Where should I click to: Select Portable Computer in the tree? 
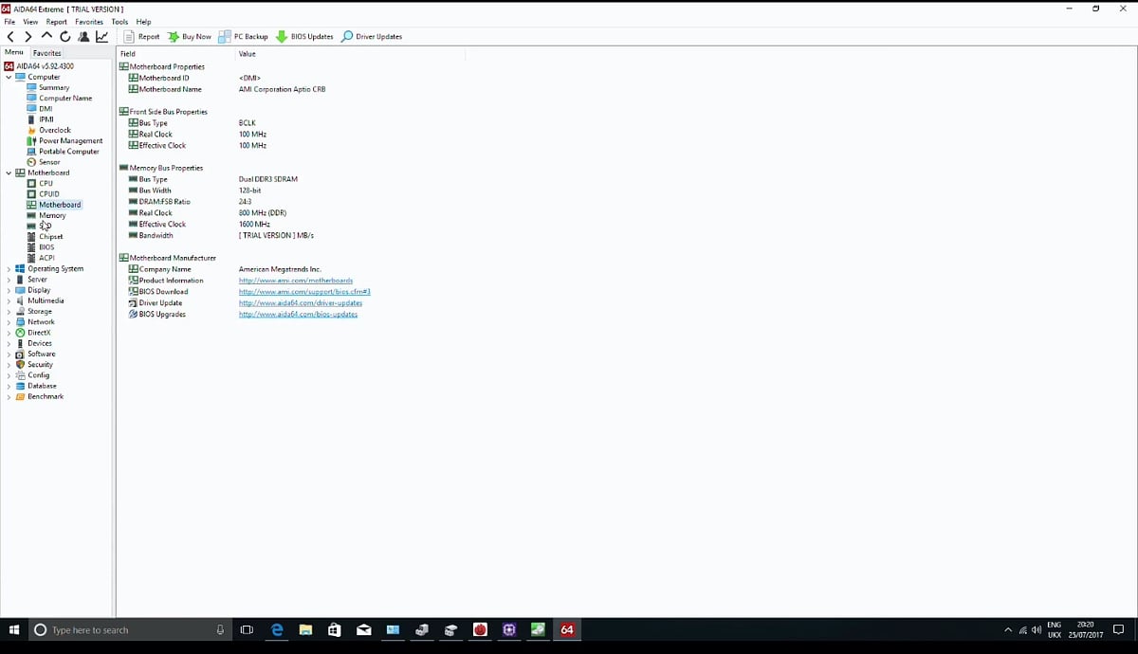click(x=69, y=152)
